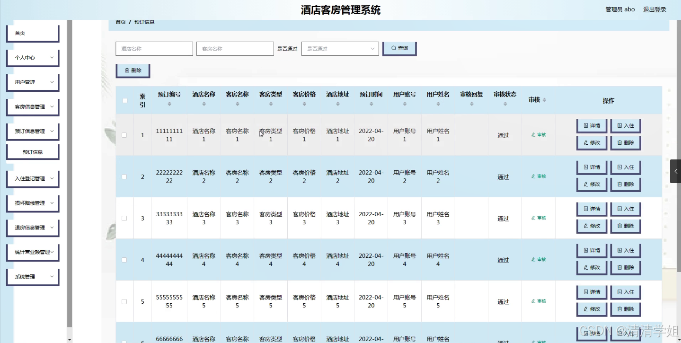Click 删除 delete button on row 4

(625, 267)
